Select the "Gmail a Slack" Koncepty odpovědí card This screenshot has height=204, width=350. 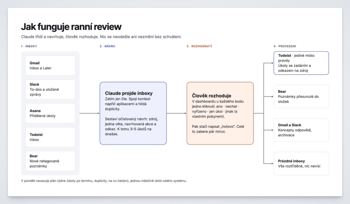pyautogui.click(x=301, y=130)
